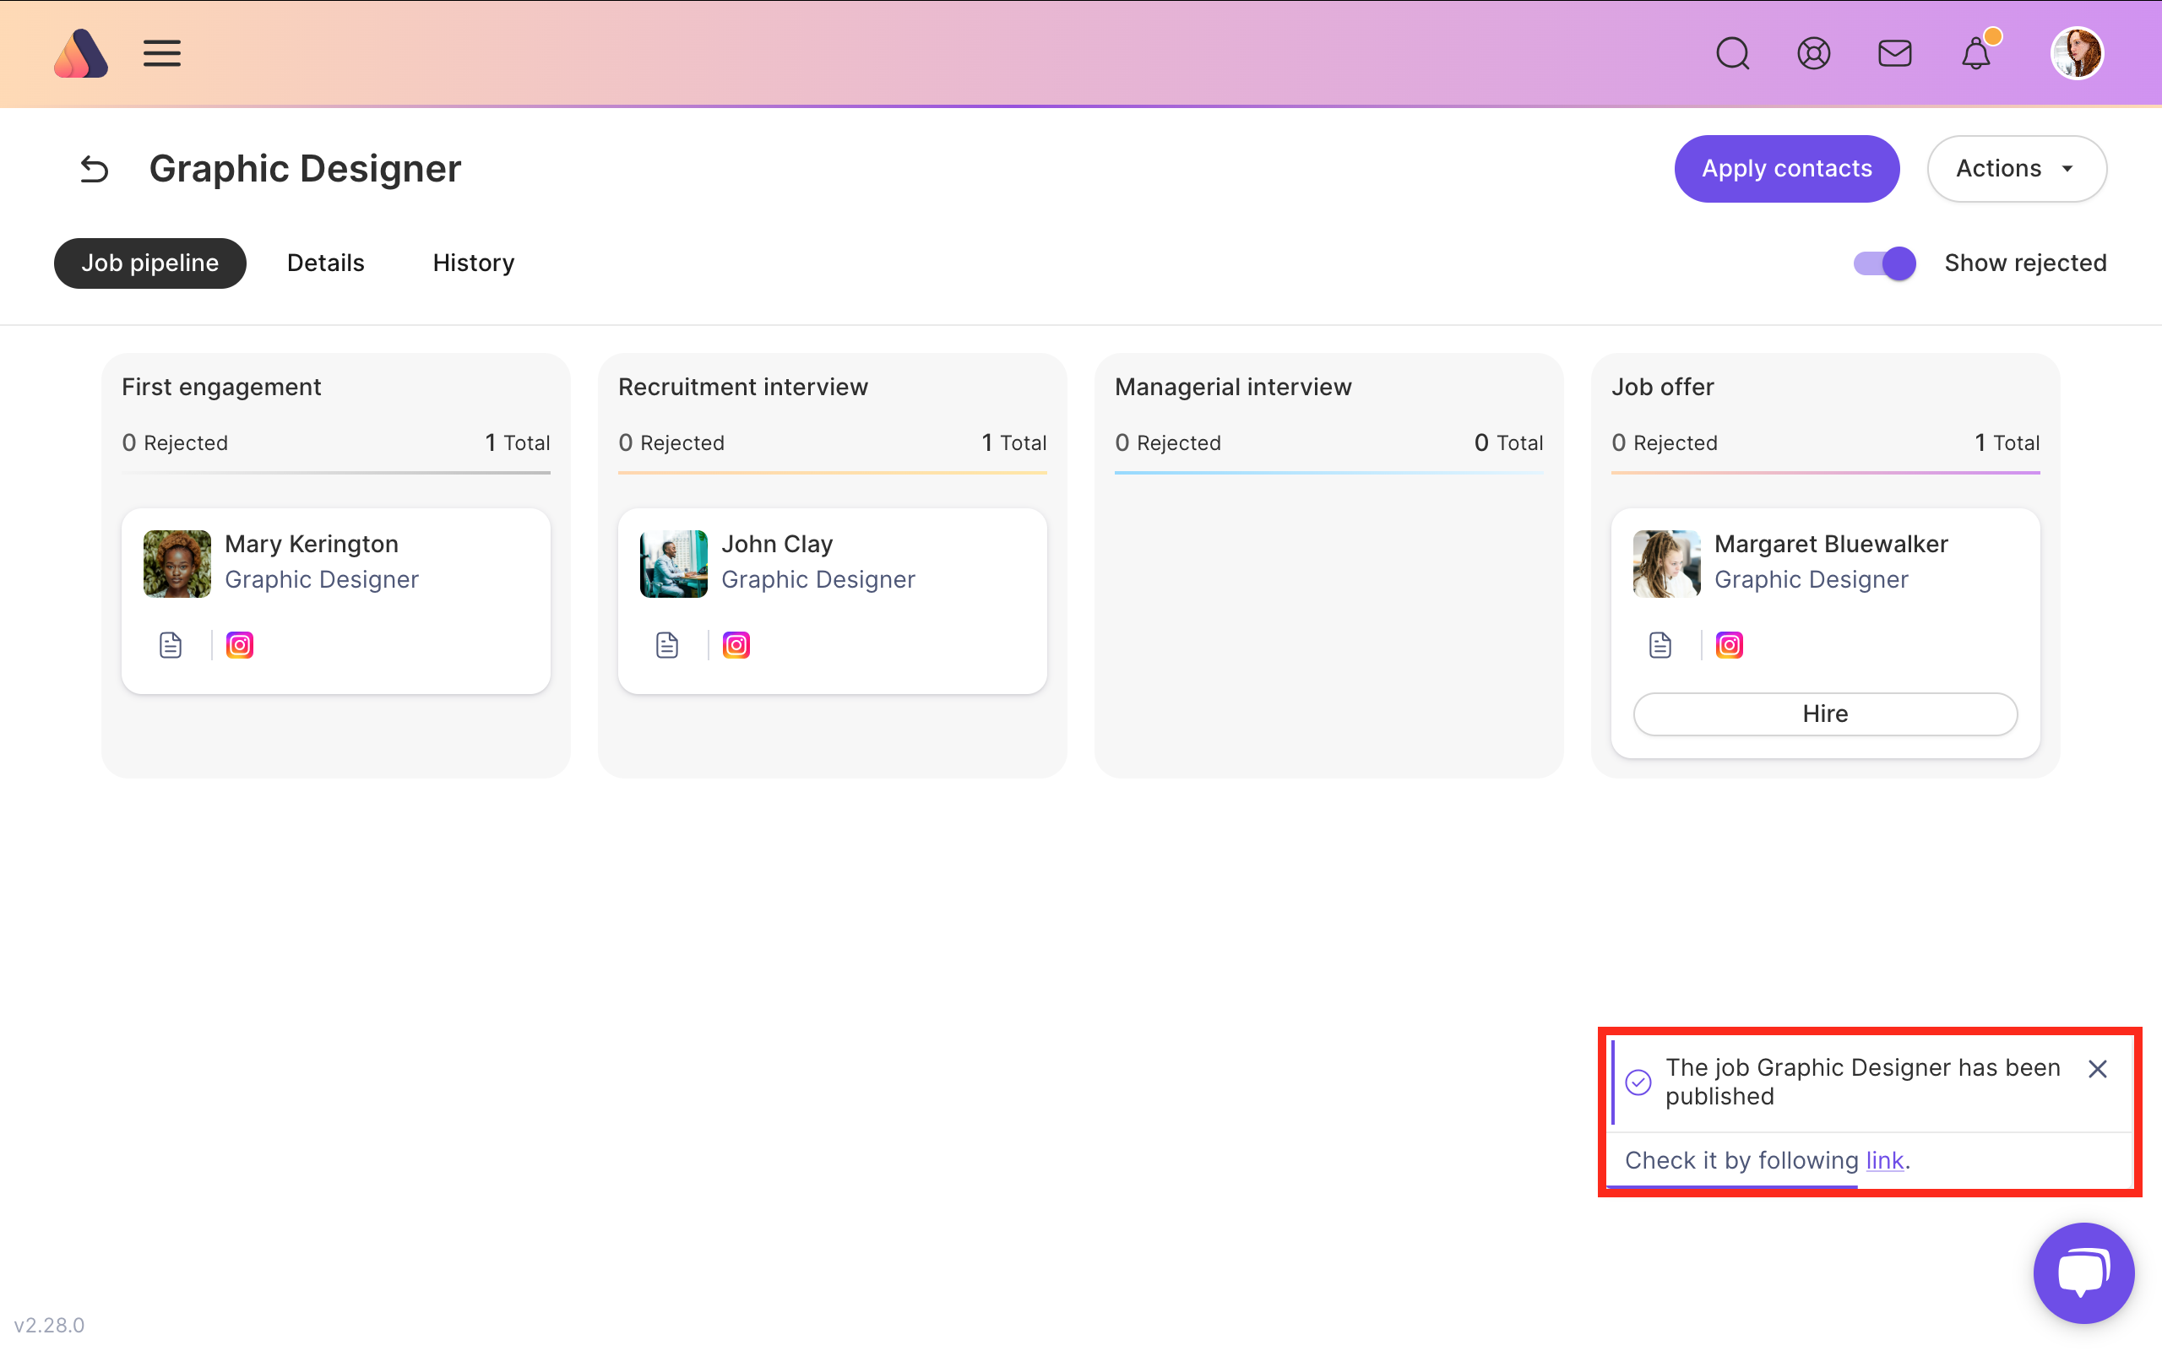Open the user profile avatar
This screenshot has width=2162, height=1351.
click(2078, 53)
